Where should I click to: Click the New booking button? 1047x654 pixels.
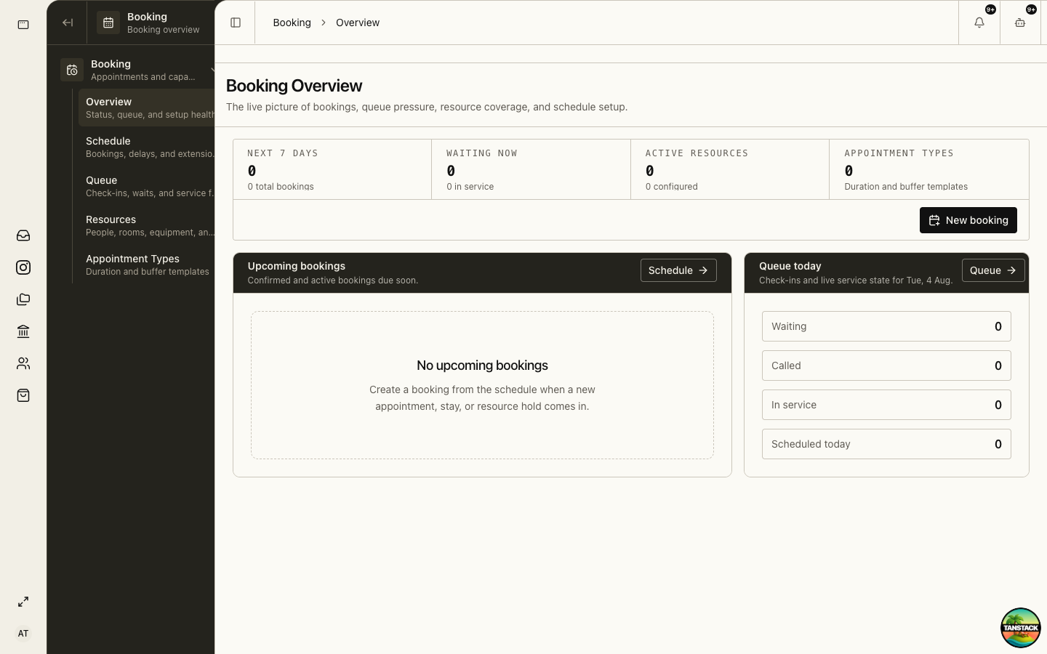pos(968,220)
